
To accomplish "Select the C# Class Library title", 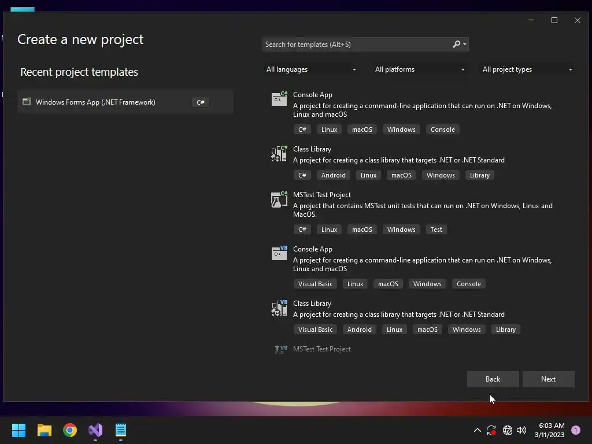I will 312,149.
